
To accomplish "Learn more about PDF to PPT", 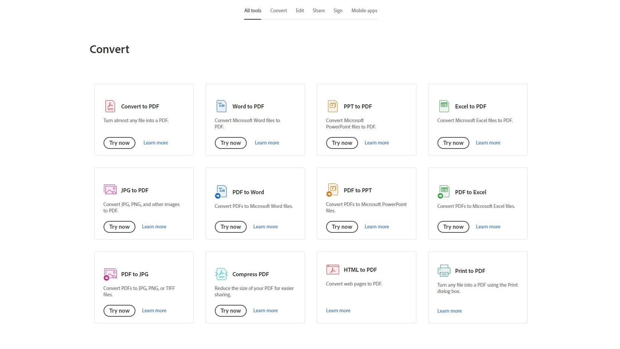I will pyautogui.click(x=377, y=226).
